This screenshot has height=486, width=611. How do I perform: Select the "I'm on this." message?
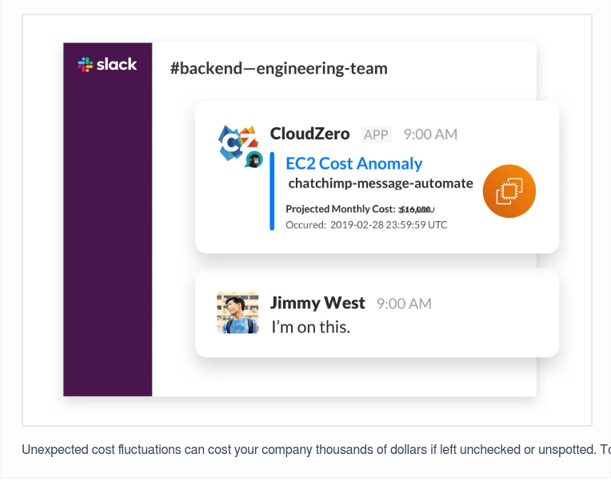310,327
